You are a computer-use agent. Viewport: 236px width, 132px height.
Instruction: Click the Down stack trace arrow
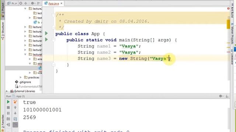(15, 113)
